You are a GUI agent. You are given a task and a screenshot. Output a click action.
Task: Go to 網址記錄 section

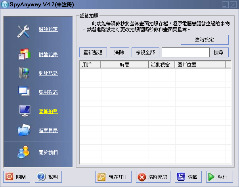click(x=48, y=73)
